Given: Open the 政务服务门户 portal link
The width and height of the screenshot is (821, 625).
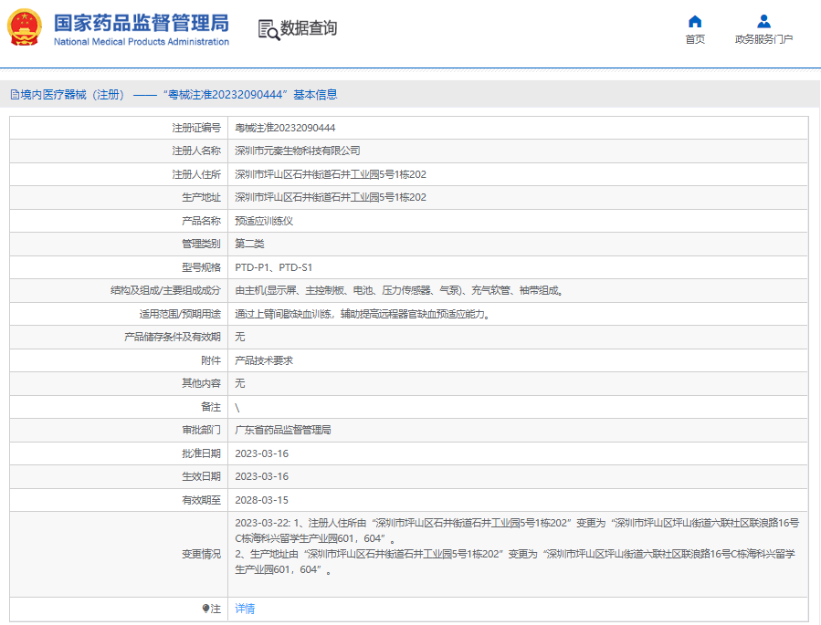Looking at the screenshot, I should point(764,39).
